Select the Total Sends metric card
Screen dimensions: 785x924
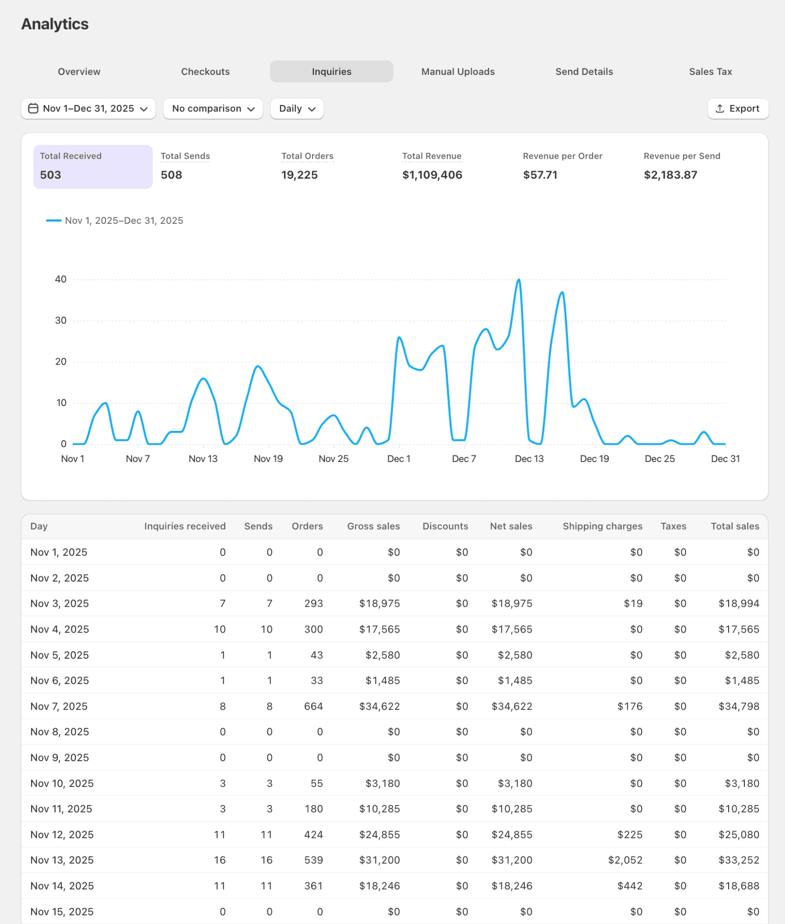coord(185,166)
